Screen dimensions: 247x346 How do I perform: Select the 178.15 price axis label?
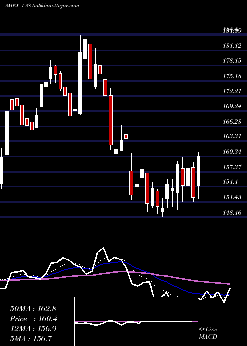pyautogui.click(x=232, y=61)
